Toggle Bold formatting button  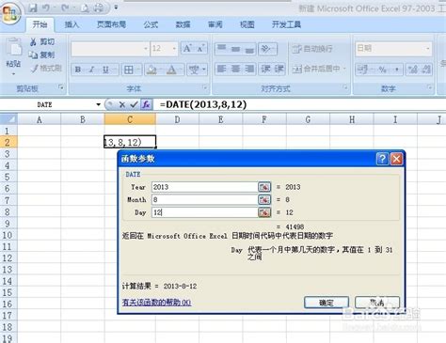[78, 70]
